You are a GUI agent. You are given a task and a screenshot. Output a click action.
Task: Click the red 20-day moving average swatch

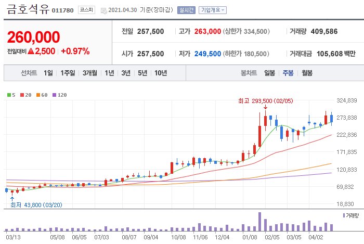coord(22,95)
